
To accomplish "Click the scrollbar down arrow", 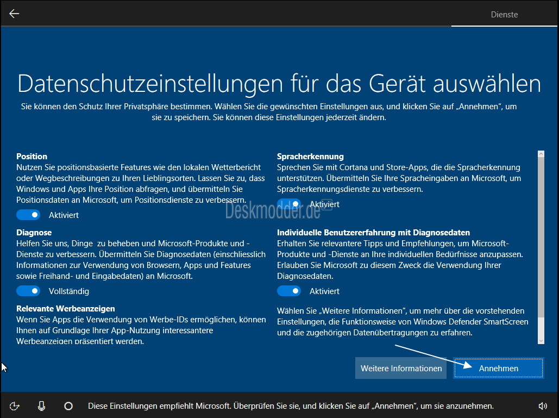I will click(x=541, y=341).
